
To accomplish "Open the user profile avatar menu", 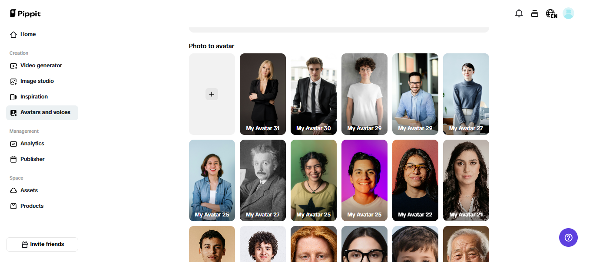I will point(568,13).
